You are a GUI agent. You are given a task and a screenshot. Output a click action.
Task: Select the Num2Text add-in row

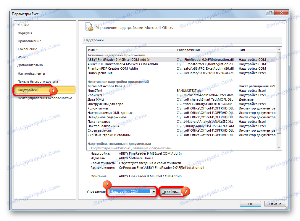pyautogui.click(x=182, y=91)
